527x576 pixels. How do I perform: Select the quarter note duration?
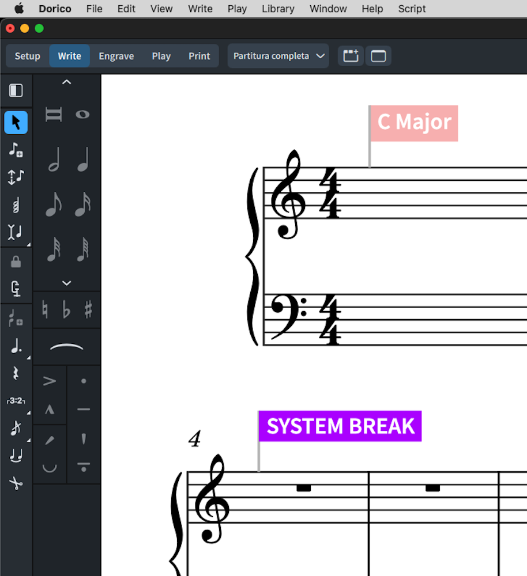click(x=83, y=160)
